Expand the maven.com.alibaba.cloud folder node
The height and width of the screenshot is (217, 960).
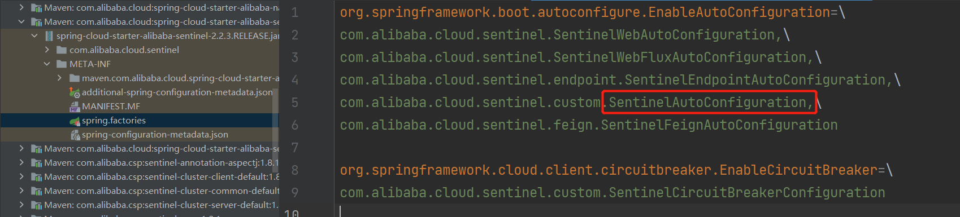point(59,78)
